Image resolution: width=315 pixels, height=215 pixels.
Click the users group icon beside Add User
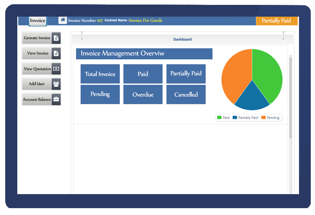56,84
